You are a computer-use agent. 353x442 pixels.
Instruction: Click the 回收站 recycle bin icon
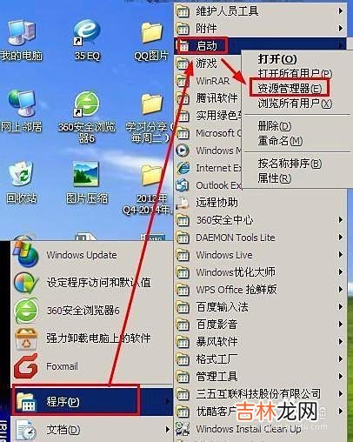point(21,182)
